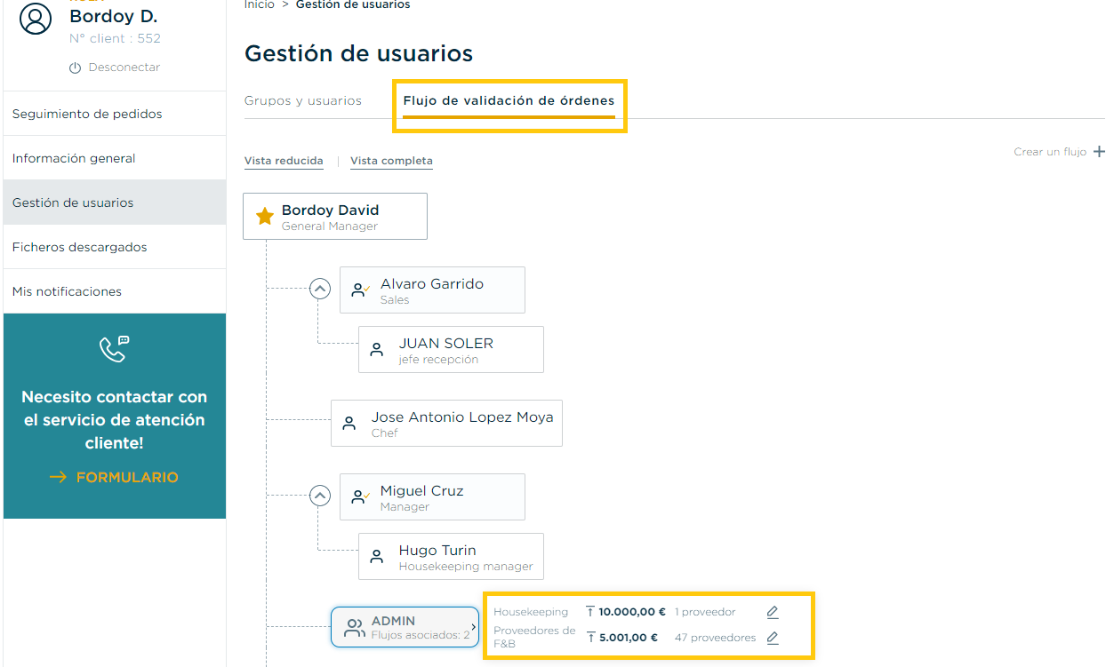
Task: Expand the ADMIN group chevron arrow
Action: [474, 627]
